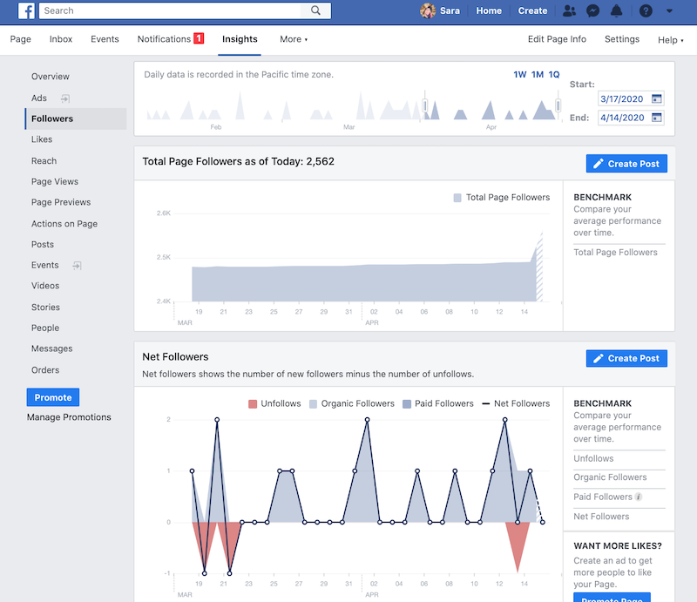Expand the account dropdown arrow
The width and height of the screenshot is (697, 602).
[669, 11]
